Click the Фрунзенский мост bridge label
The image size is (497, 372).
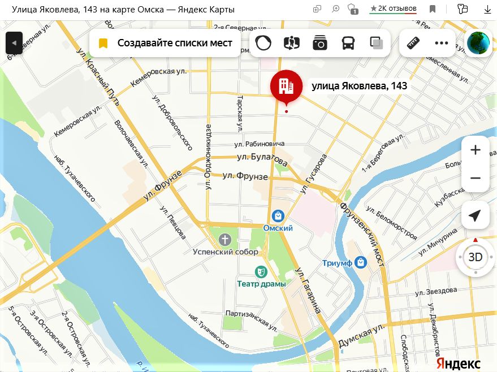tap(362, 235)
